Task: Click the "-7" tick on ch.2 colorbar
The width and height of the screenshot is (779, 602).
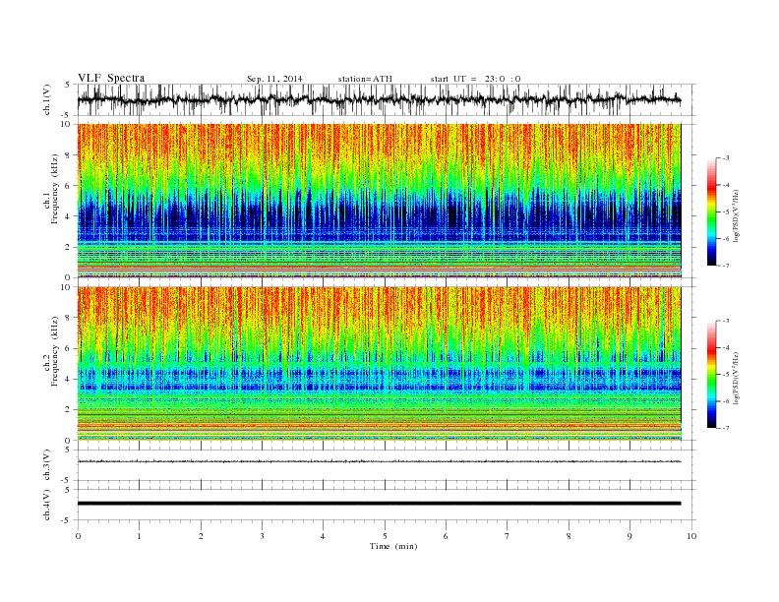Action: pyautogui.click(x=726, y=428)
